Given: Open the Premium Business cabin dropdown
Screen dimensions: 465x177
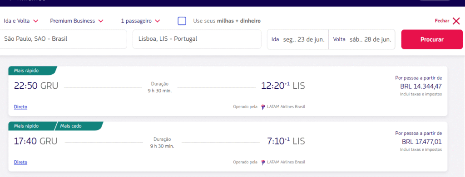Looking at the screenshot, I should [76, 21].
